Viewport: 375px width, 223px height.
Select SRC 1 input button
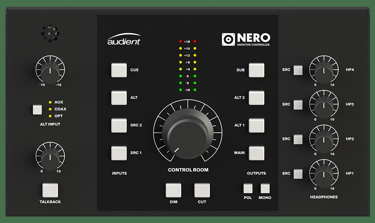pos(119,153)
